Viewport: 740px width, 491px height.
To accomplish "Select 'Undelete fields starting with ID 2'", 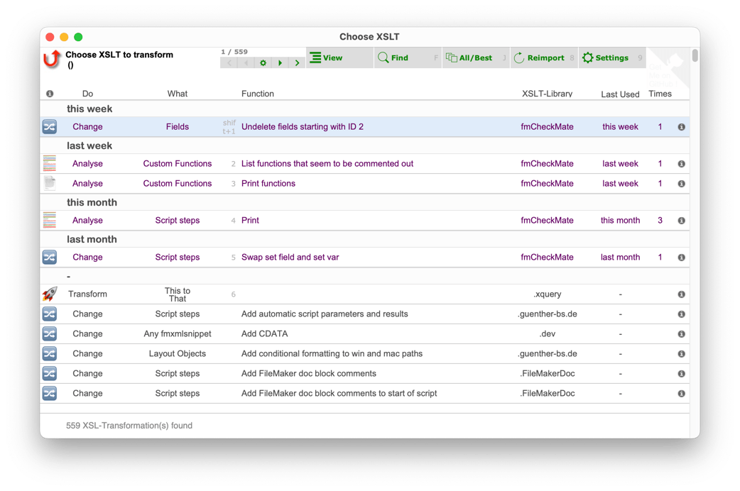I will point(303,127).
